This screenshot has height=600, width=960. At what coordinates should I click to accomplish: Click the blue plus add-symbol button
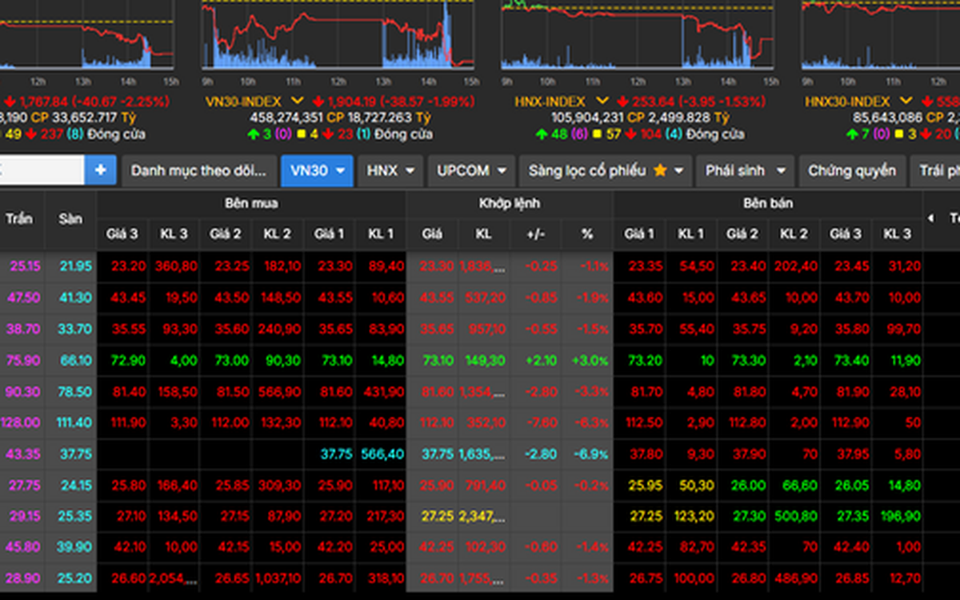[x=101, y=170]
